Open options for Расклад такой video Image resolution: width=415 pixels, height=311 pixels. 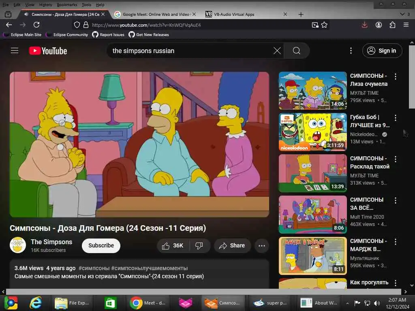point(396,159)
